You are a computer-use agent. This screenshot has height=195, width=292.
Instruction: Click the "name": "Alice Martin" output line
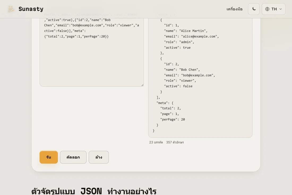tap(186, 31)
